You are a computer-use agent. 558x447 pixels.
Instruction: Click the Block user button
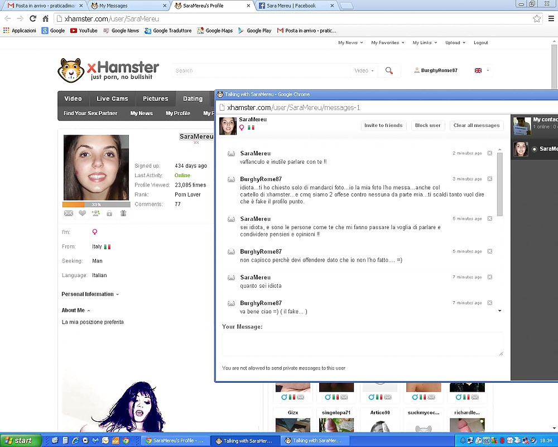427,125
